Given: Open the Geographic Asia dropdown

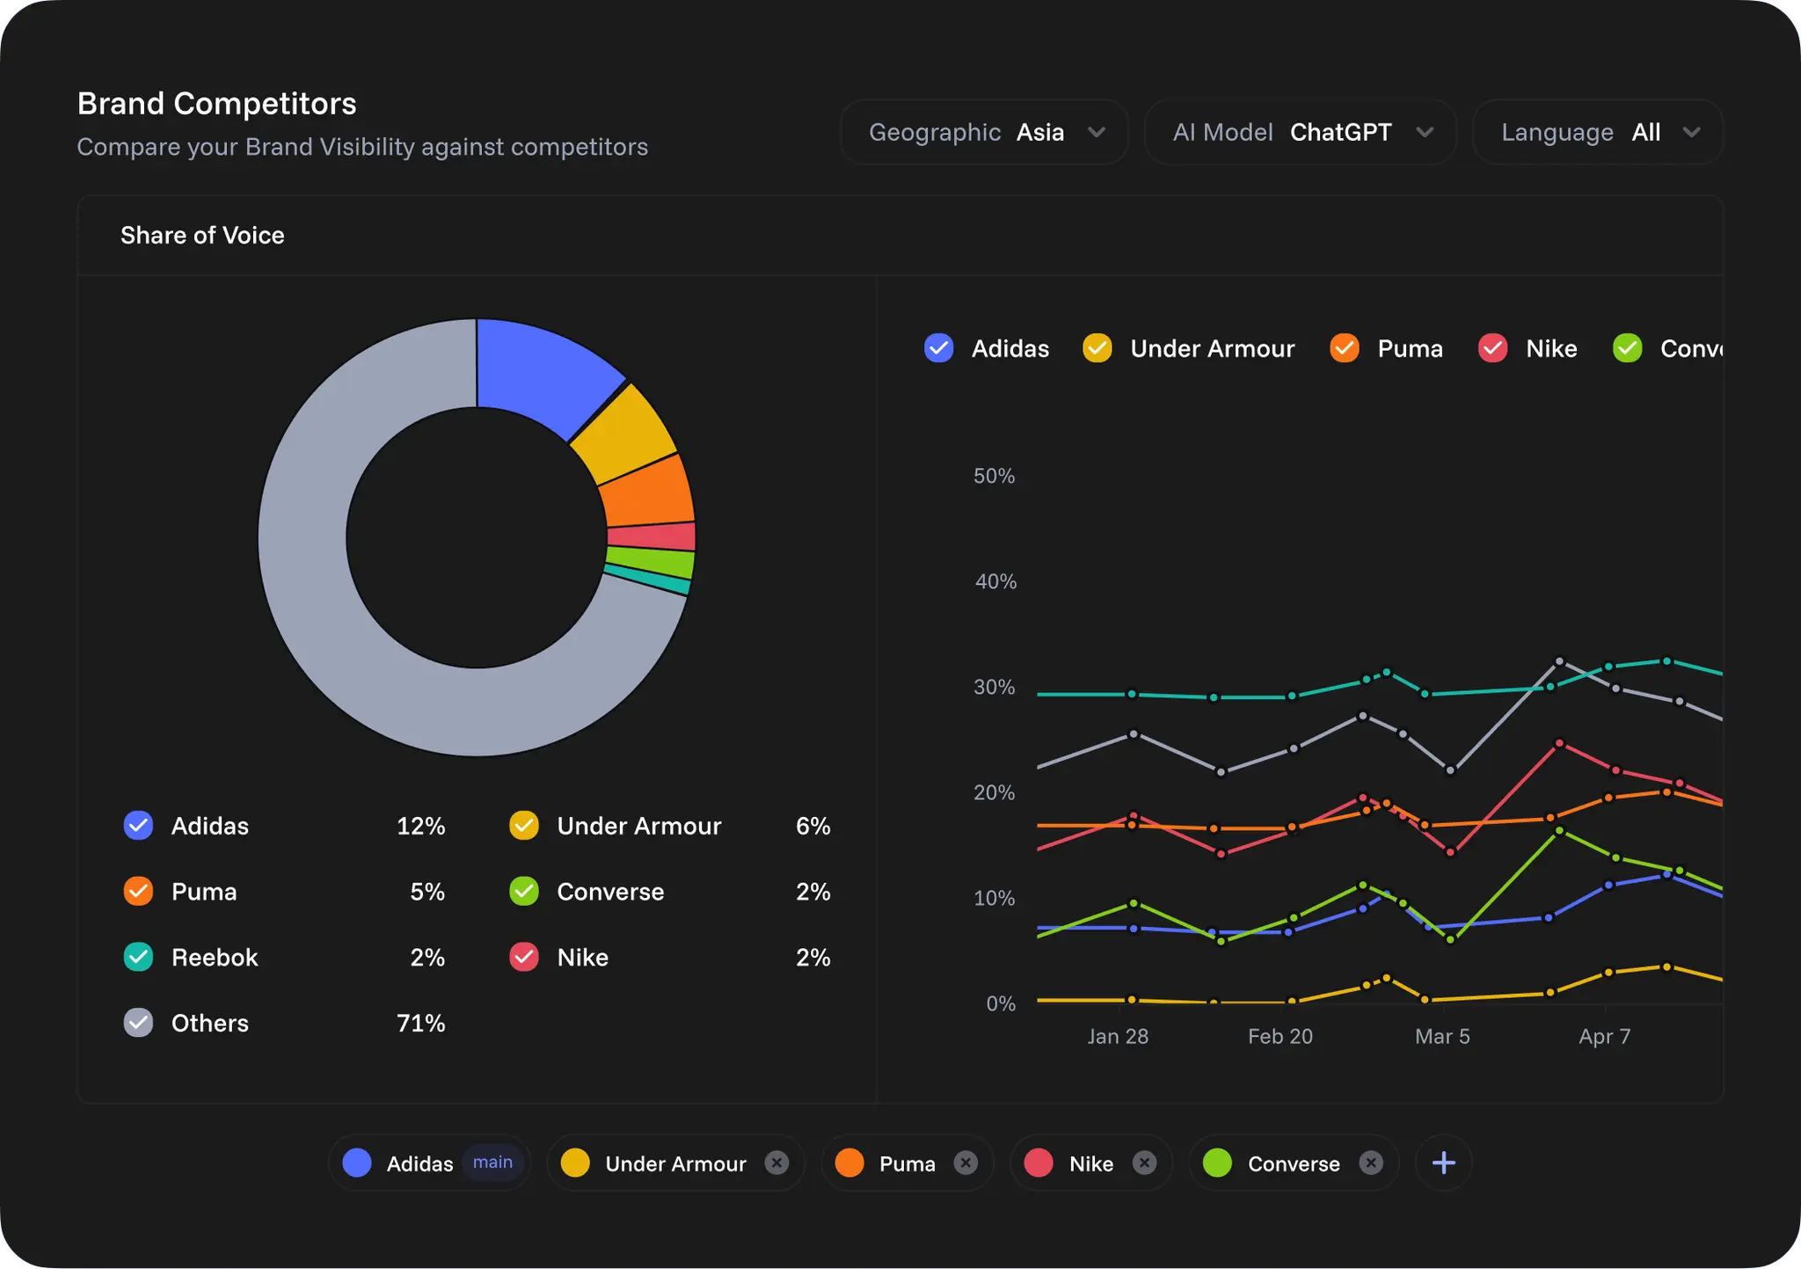Looking at the screenshot, I should click(x=984, y=132).
